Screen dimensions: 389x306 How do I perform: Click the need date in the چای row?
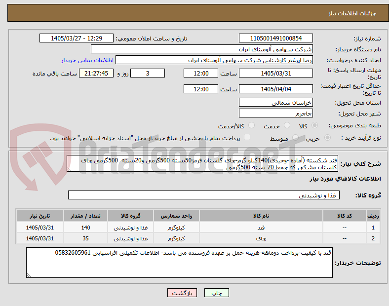tap(39, 238)
